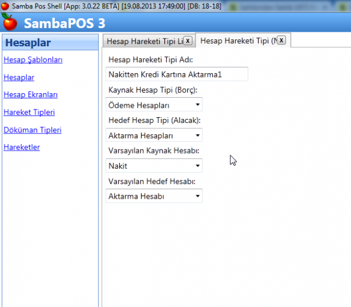Viewport: 351px width, 307px height.
Task: Open Hareketler link
Action: point(22,148)
